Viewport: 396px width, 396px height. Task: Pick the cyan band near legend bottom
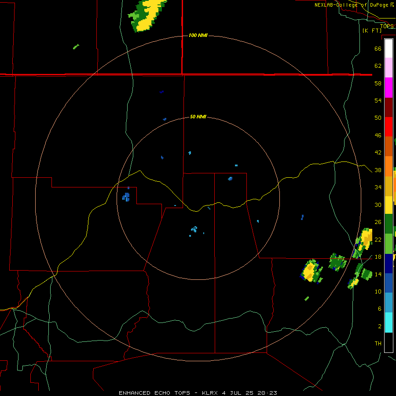coord(389,323)
